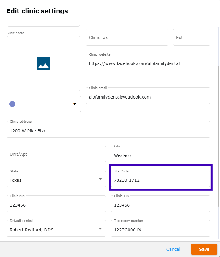Click the Clinic fax input field
This screenshot has width=220, height=257.
[127, 37]
